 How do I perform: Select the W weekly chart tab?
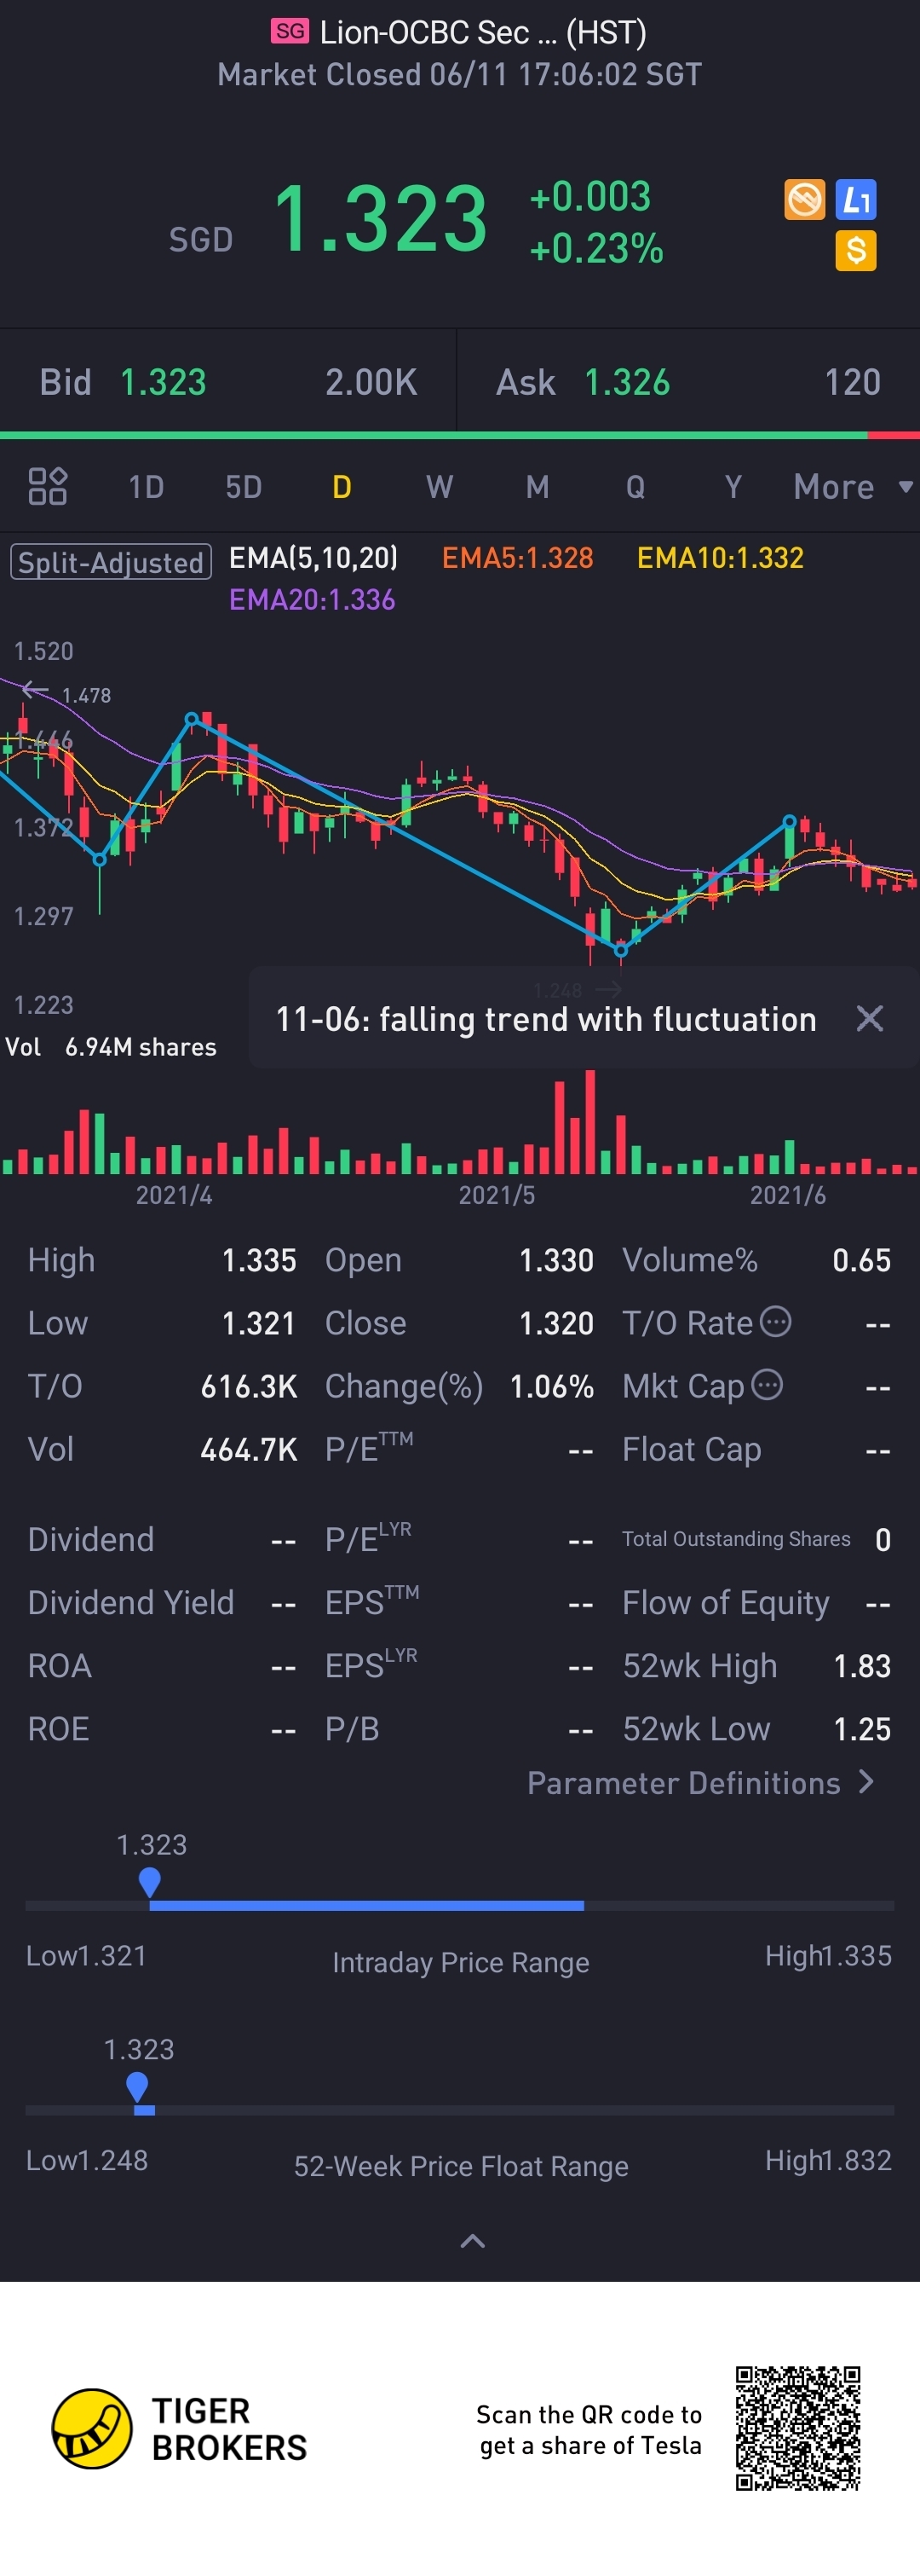coord(440,487)
